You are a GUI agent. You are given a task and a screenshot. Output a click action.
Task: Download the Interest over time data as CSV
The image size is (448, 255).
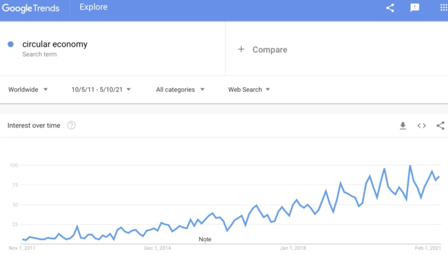[x=402, y=125]
